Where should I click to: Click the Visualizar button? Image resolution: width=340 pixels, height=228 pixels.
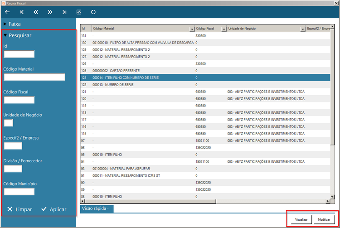tap(301, 219)
